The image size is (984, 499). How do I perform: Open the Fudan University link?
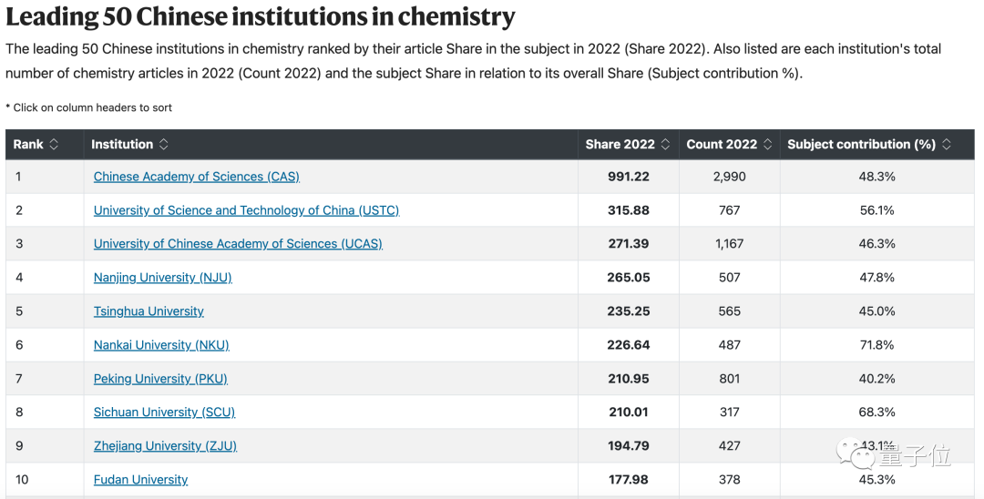pyautogui.click(x=140, y=480)
